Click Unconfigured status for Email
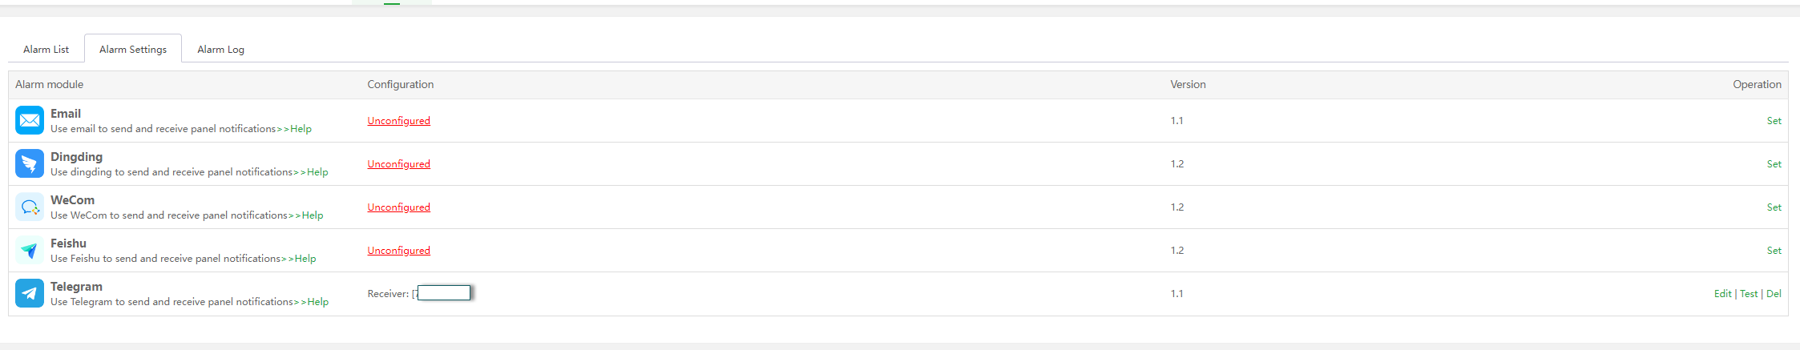Viewport: 1800px width, 350px height. click(398, 121)
